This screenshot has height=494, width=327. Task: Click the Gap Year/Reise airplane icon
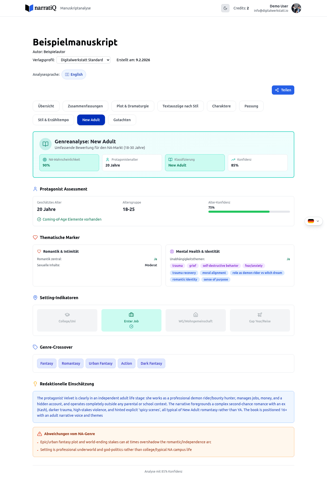pos(260,315)
